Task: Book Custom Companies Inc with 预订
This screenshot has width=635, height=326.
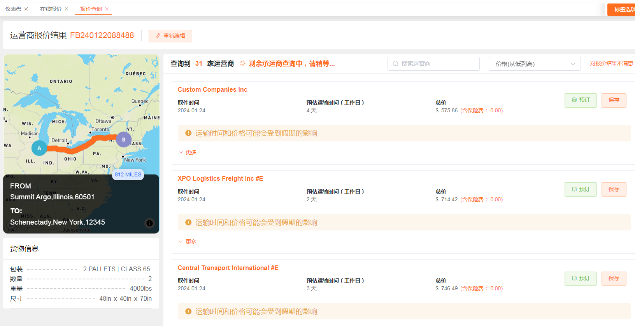Action: tap(580, 100)
